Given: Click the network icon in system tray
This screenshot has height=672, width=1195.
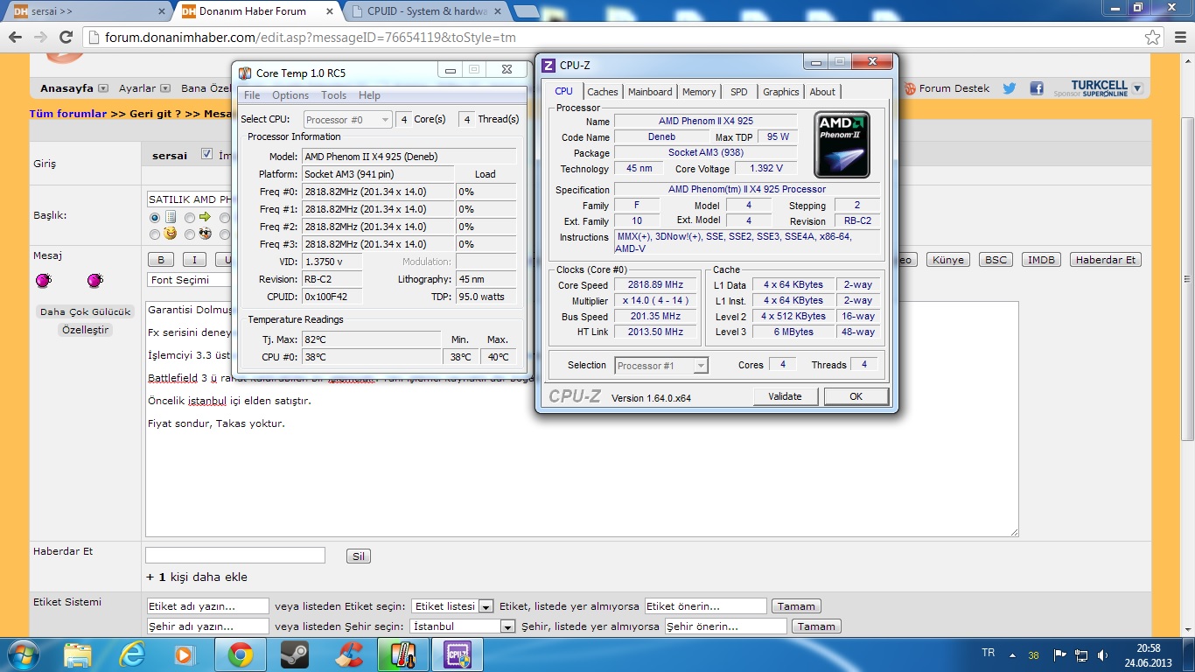Looking at the screenshot, I should [x=1081, y=654].
